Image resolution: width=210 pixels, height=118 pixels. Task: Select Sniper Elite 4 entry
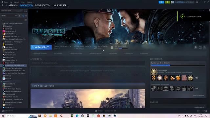point(10,63)
